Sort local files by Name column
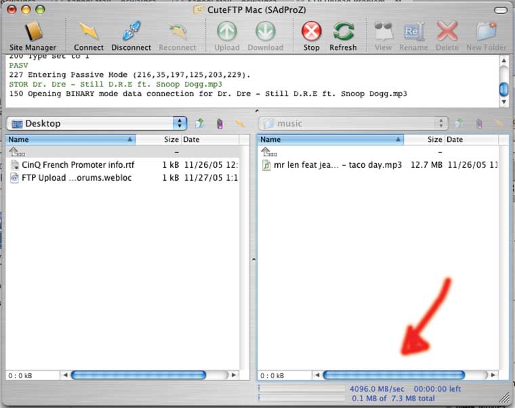 tap(70, 139)
